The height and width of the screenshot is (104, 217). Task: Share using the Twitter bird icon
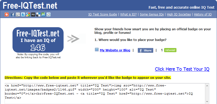(x=23, y=14)
